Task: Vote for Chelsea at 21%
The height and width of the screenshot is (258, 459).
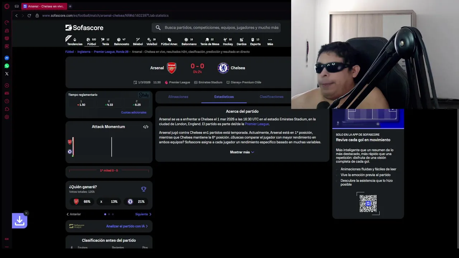Action: click(136, 202)
